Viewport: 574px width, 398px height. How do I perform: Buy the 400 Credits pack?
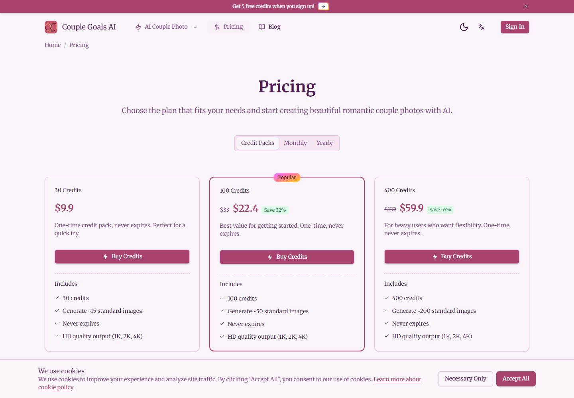click(x=452, y=257)
